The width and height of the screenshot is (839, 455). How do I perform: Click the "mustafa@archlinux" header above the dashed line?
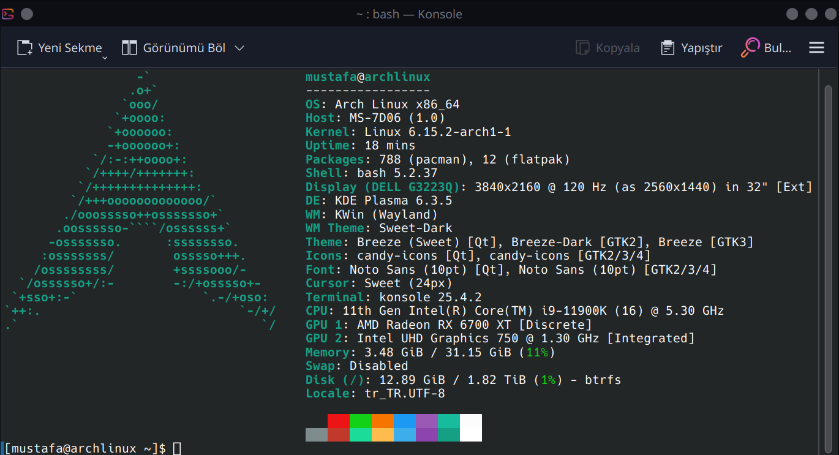[x=368, y=77]
